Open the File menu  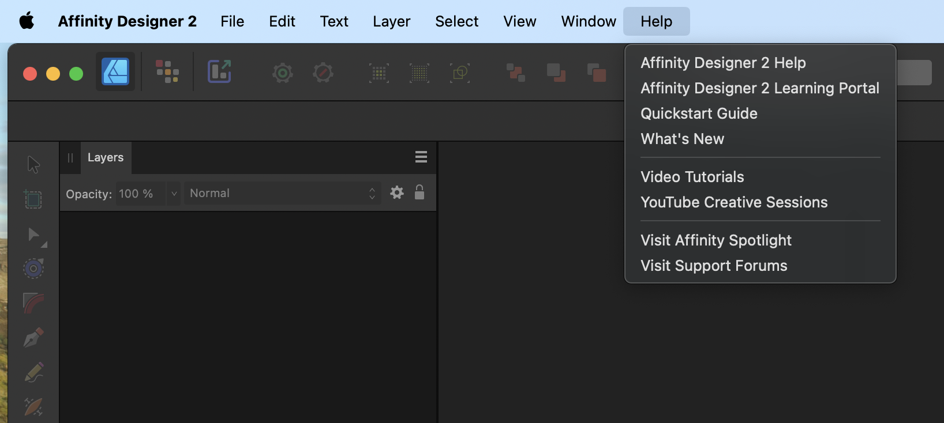pyautogui.click(x=233, y=21)
